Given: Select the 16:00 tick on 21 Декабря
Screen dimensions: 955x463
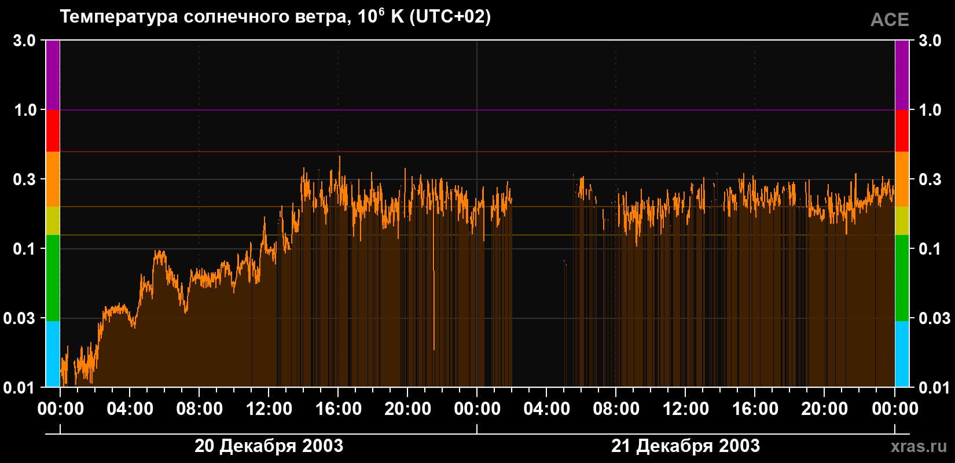Looking at the screenshot, I should 755,409.
